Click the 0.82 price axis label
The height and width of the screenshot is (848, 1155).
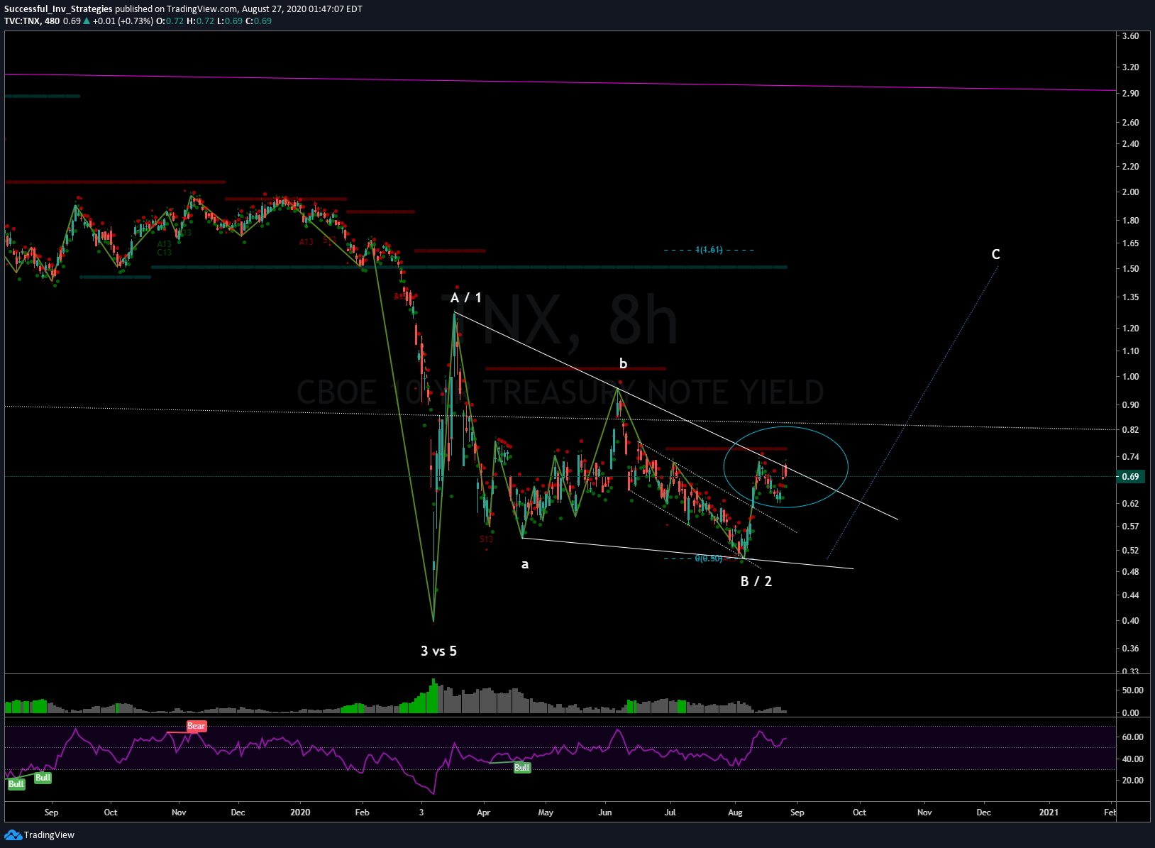(1131, 429)
